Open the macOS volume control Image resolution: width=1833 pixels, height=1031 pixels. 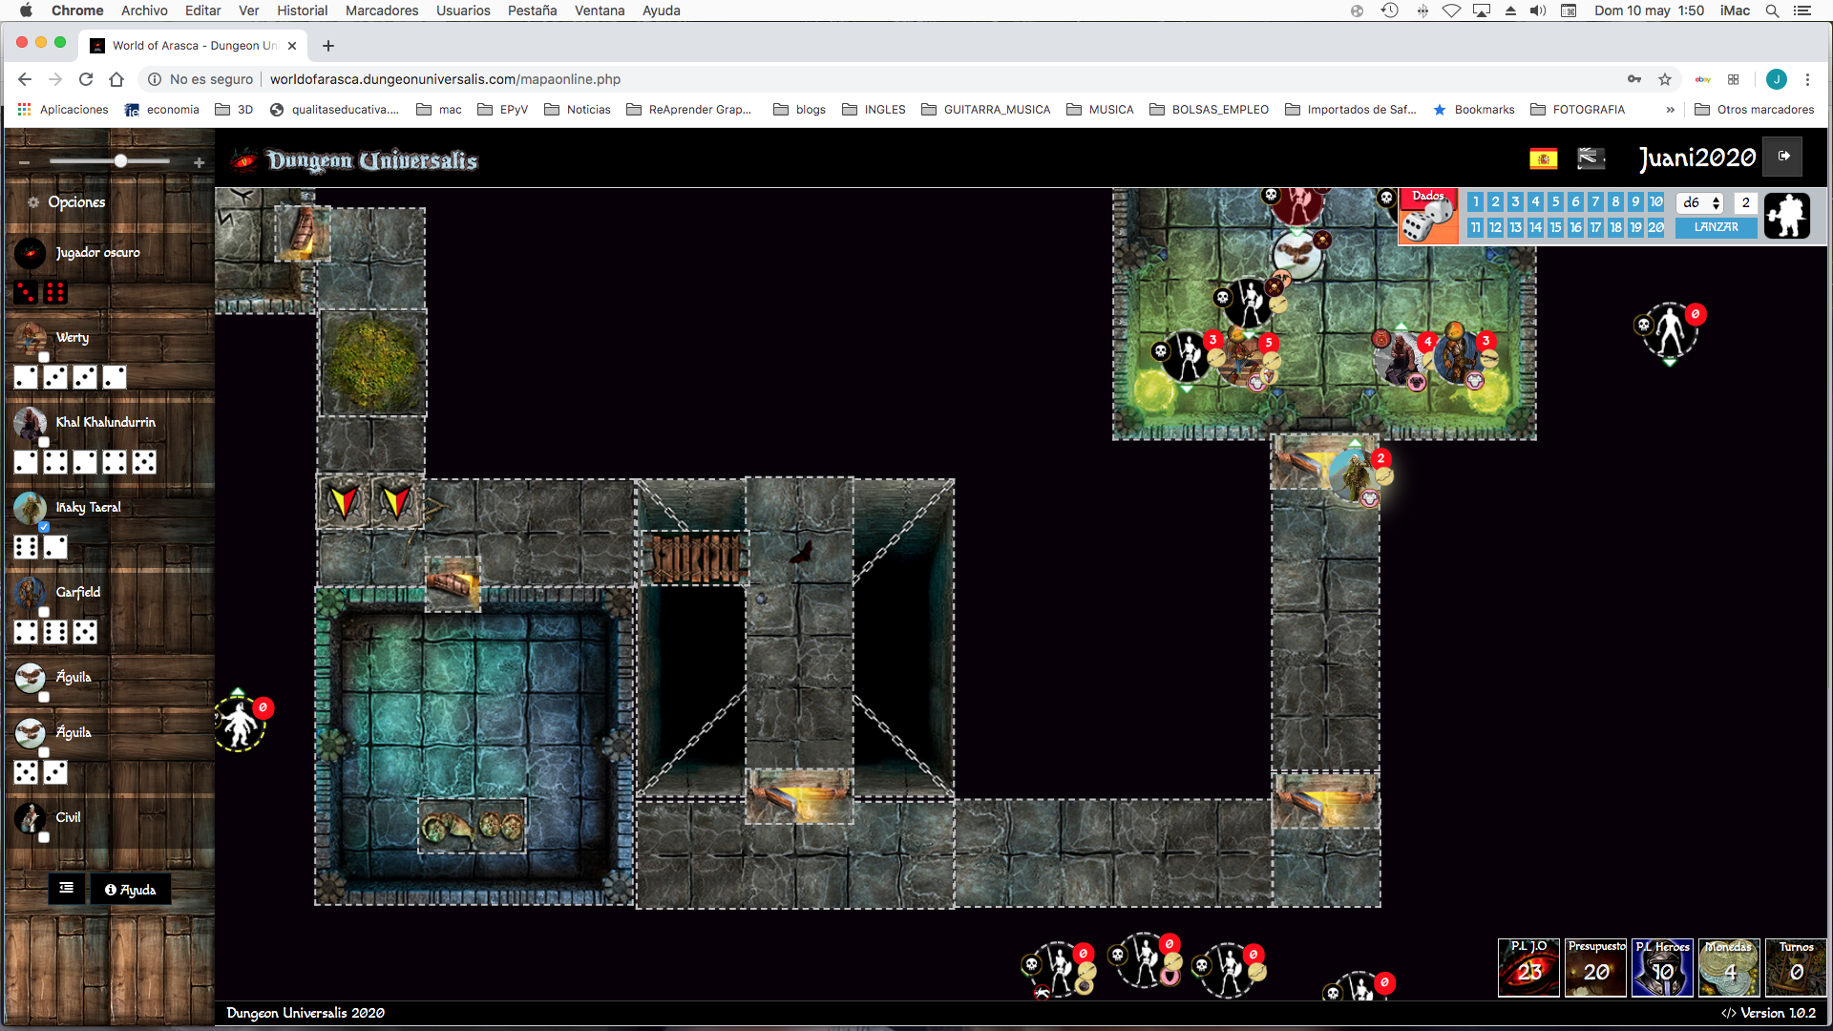1537,11
